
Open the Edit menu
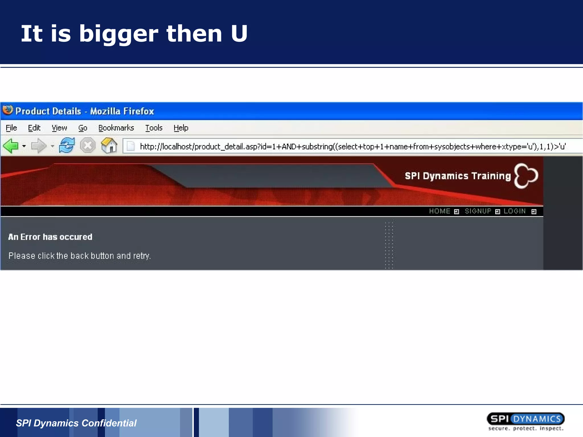34,128
